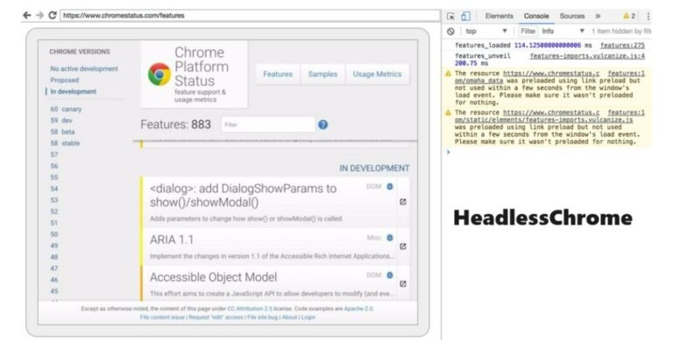
Task: Click the features-imports.vulcanize.js URL in second warning
Action: [544, 117]
